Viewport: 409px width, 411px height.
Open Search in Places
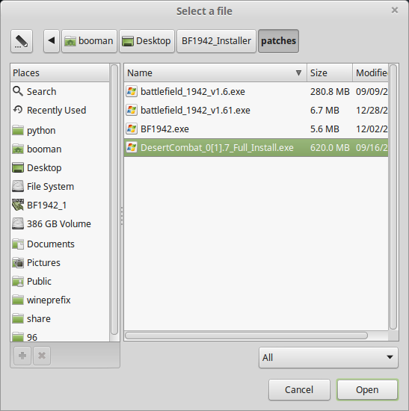click(60, 91)
